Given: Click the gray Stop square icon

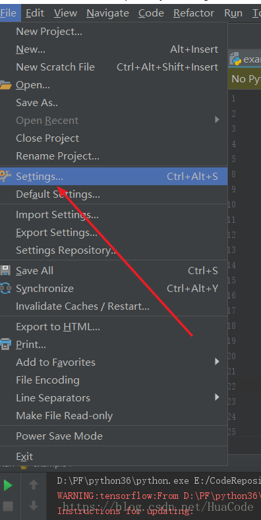Looking at the screenshot, I should point(8,506).
